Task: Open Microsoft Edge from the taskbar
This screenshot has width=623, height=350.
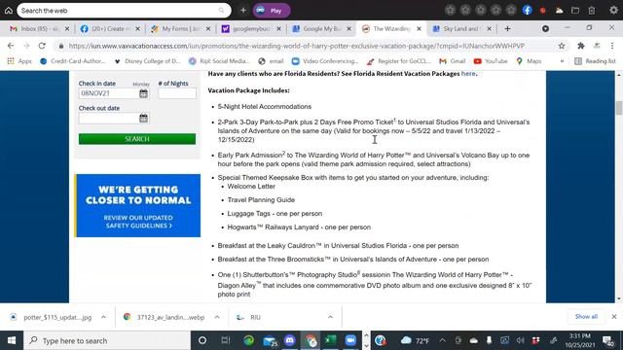Action: [249, 340]
